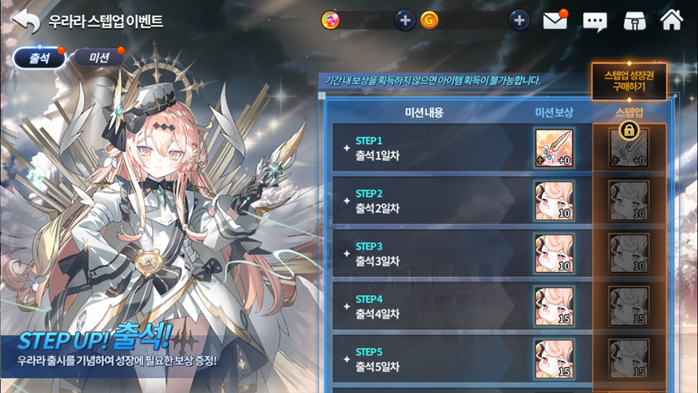
Task: Go to the home house icon
Action: [x=671, y=19]
